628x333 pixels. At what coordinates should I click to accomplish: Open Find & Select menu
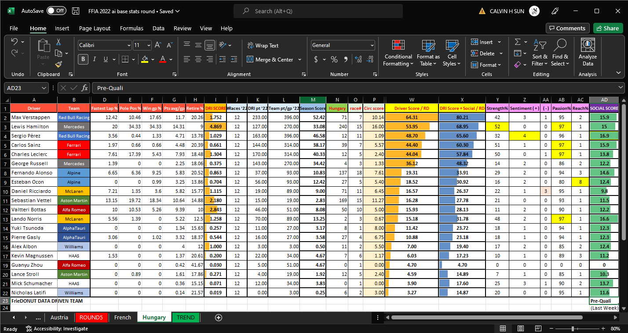[x=560, y=53]
